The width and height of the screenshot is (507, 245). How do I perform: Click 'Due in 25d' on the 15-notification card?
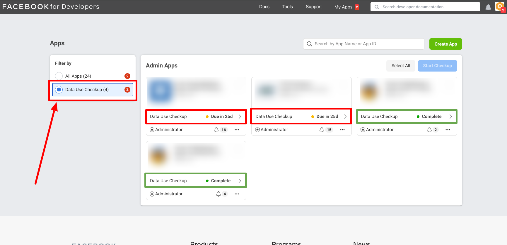[x=327, y=117]
